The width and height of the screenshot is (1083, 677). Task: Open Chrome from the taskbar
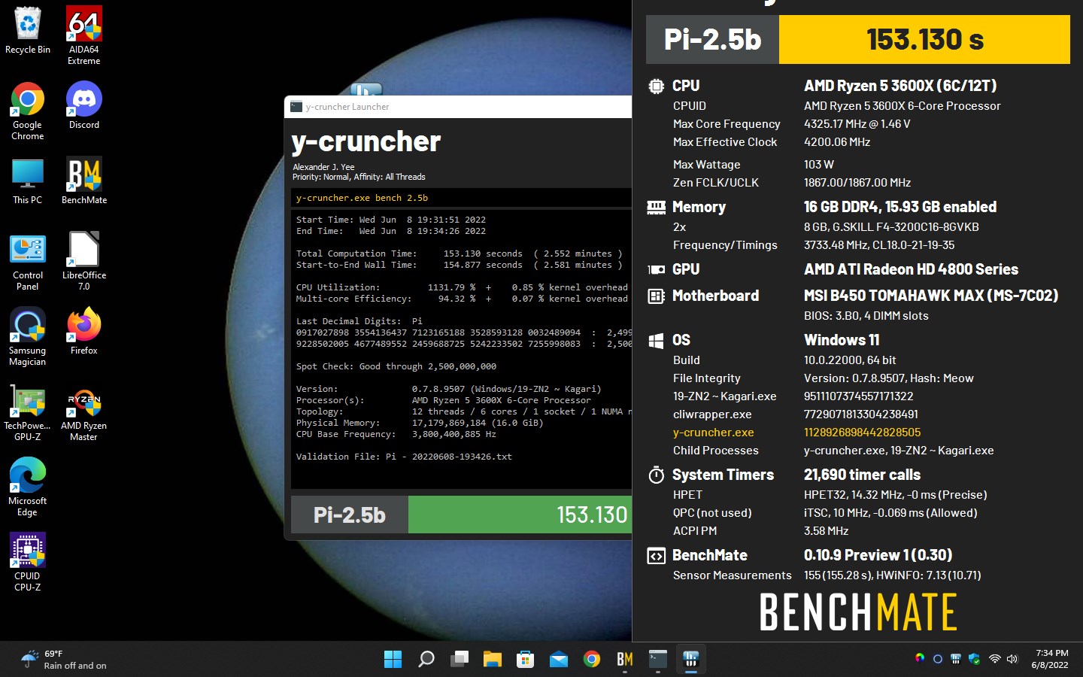pyautogui.click(x=591, y=660)
